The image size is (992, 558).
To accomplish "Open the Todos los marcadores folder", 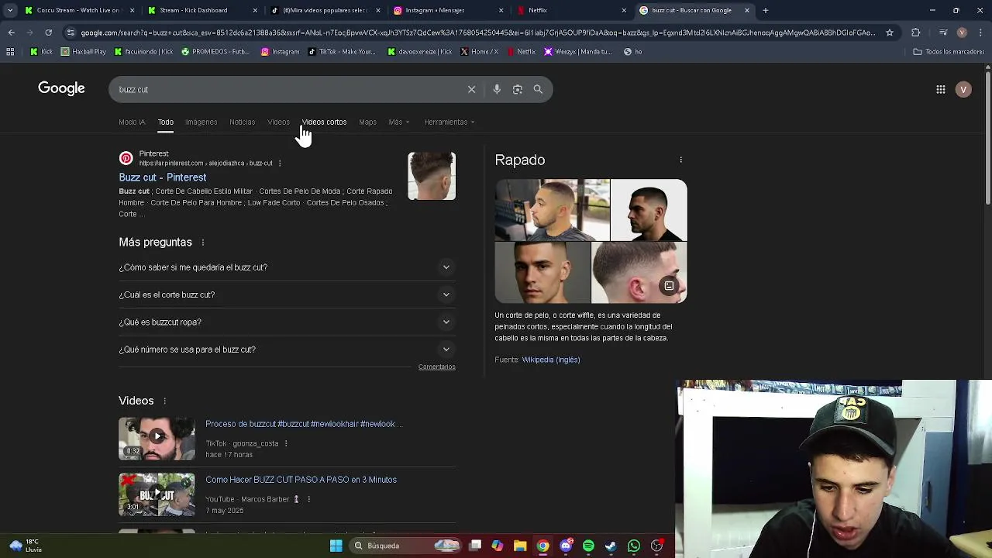I will (949, 52).
